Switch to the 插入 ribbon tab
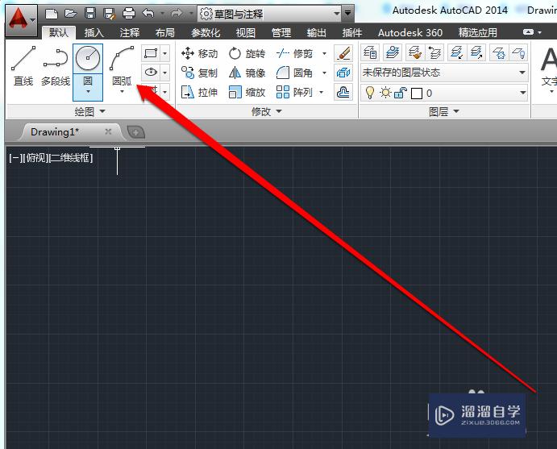 point(94,33)
